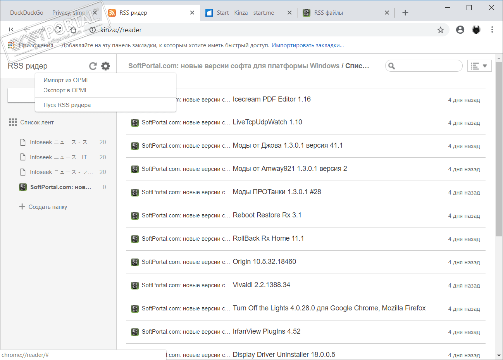Open RSS reader settings gear
This screenshot has height=360, width=503.
105,66
